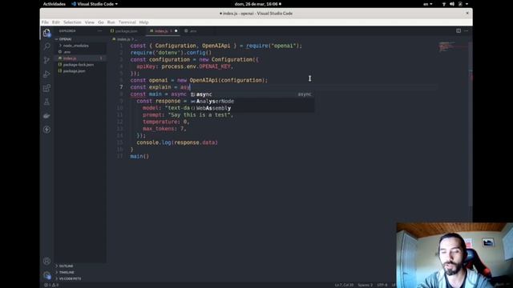Click the require("openai") link text
The image size is (513, 288).
(273, 46)
